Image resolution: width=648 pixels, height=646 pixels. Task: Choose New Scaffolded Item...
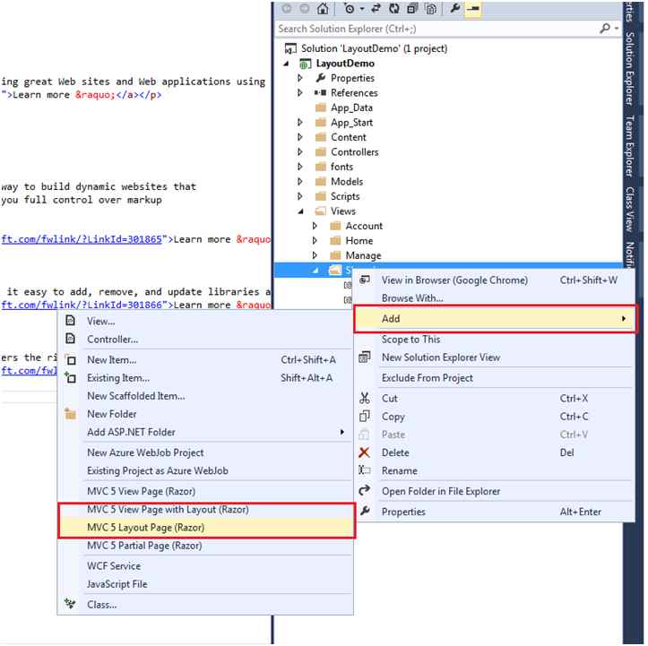tap(136, 397)
